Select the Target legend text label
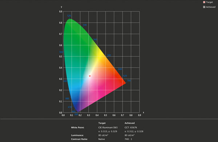218x142 pixels. (209, 2)
